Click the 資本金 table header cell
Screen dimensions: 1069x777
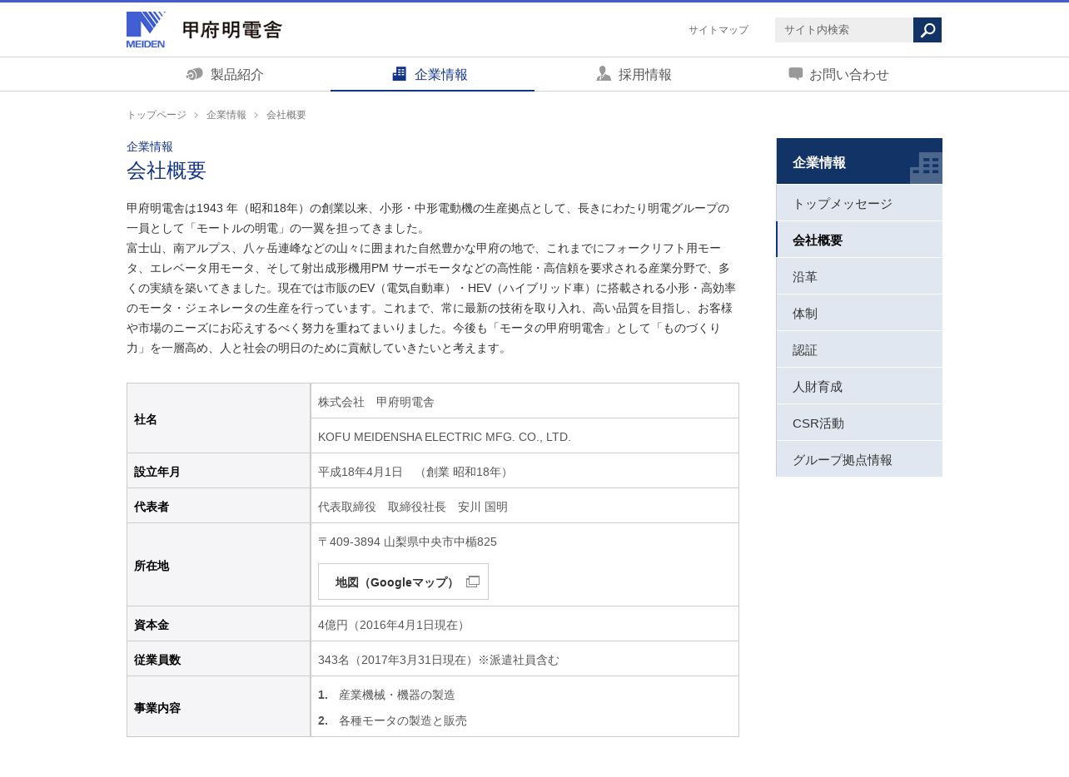click(219, 624)
